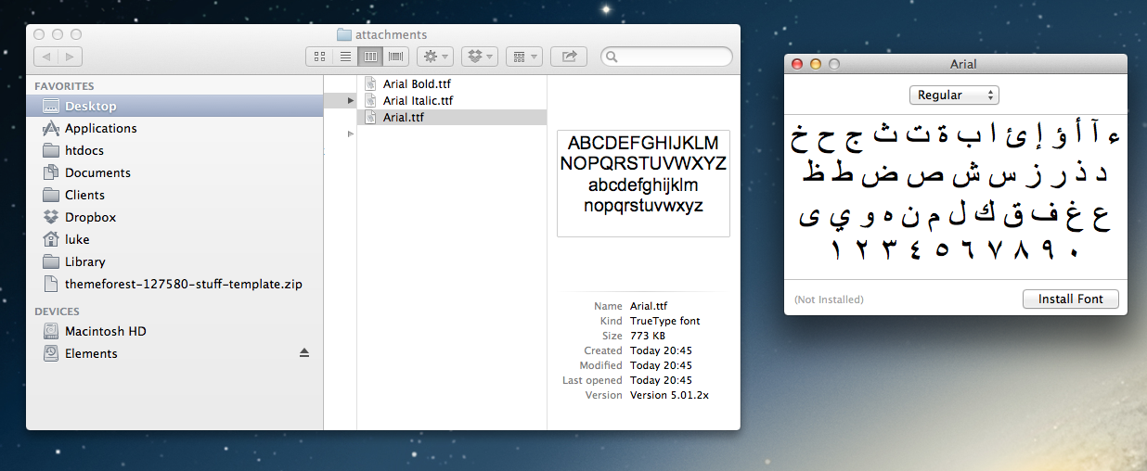The width and height of the screenshot is (1147, 471).
Task: Click the Share toolbar button
Action: pyautogui.click(x=569, y=57)
